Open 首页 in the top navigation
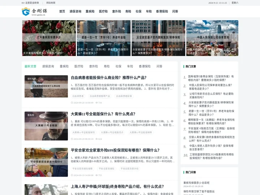The height and width of the screenshot is (195, 260). pos(62,12)
